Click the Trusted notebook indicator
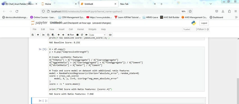Screen dimensions: 239x104 186,30
